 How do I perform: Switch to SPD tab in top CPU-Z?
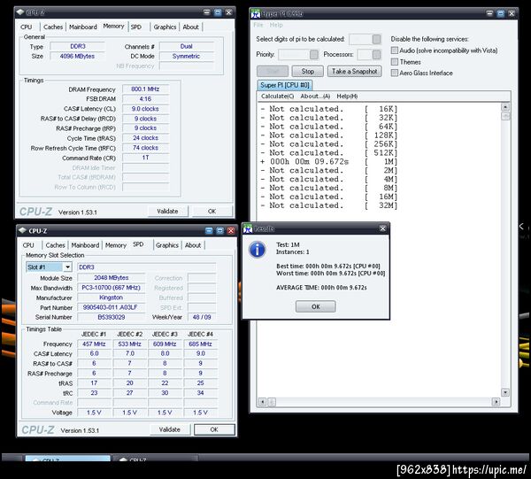click(x=135, y=27)
